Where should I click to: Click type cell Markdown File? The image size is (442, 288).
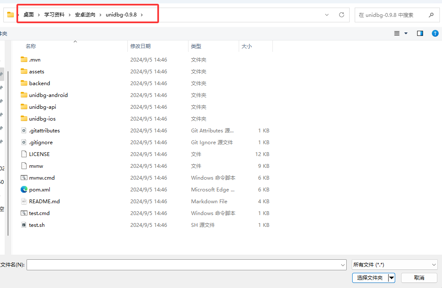click(209, 202)
